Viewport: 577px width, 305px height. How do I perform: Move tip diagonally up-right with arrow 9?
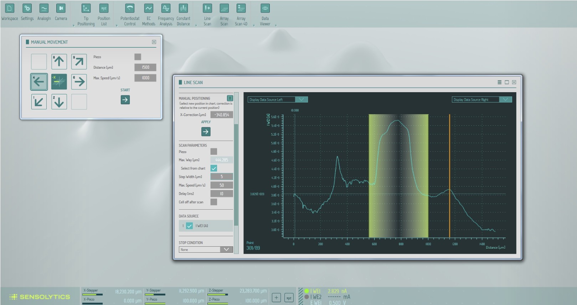coord(79,62)
